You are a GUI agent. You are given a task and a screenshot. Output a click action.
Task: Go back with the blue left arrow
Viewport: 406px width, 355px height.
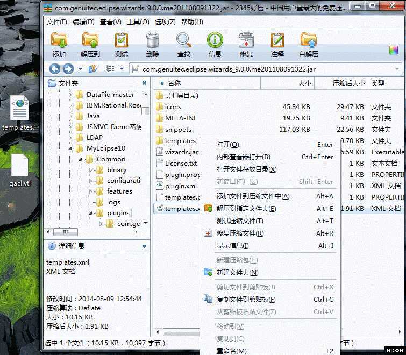click(x=55, y=69)
